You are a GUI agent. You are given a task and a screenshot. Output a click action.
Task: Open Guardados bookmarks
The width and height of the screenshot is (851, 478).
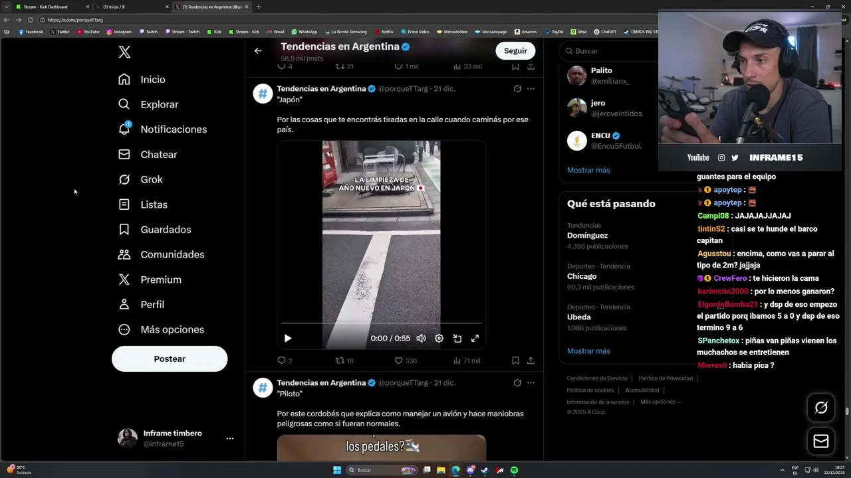pyautogui.click(x=154, y=229)
